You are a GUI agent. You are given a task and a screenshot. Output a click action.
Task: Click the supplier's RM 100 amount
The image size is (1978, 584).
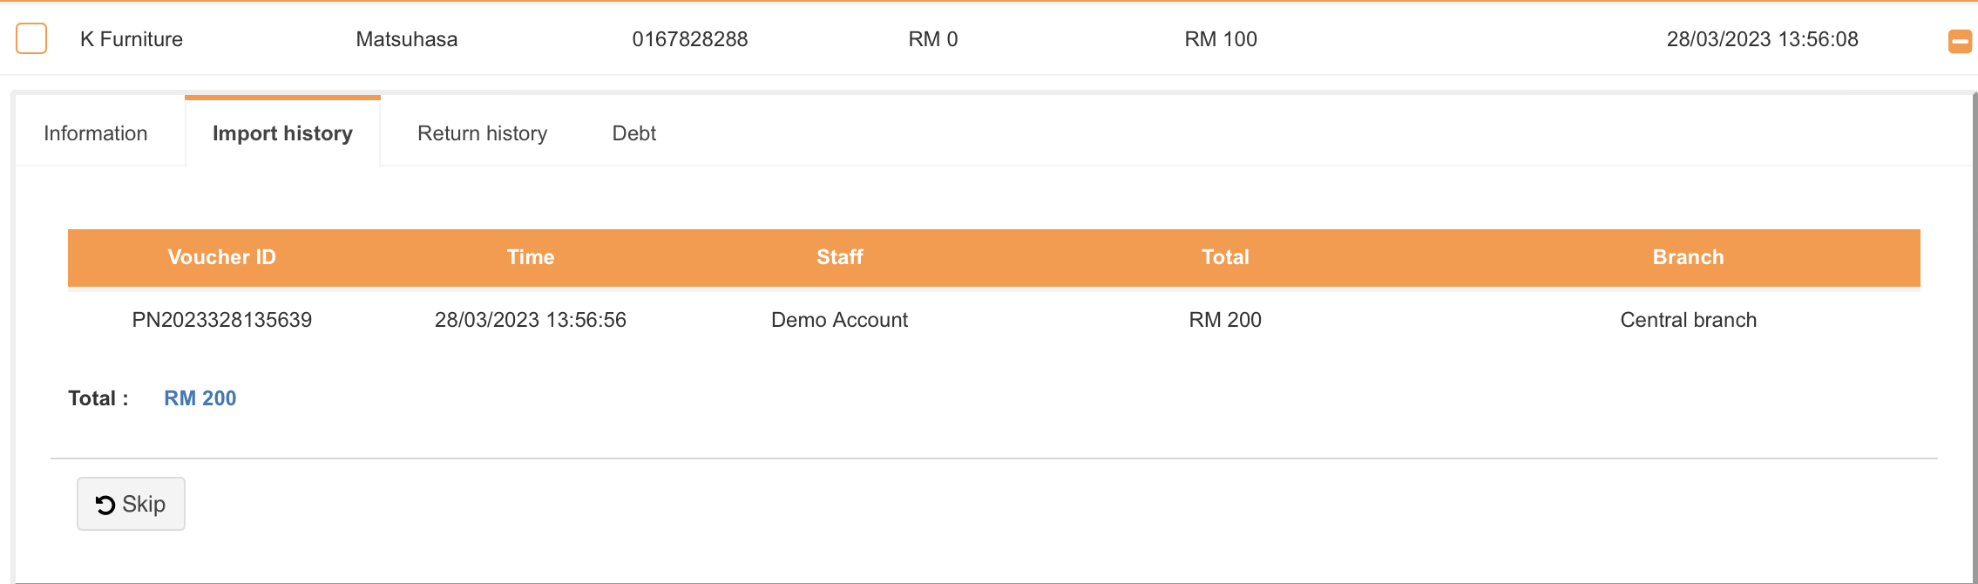tap(1220, 39)
